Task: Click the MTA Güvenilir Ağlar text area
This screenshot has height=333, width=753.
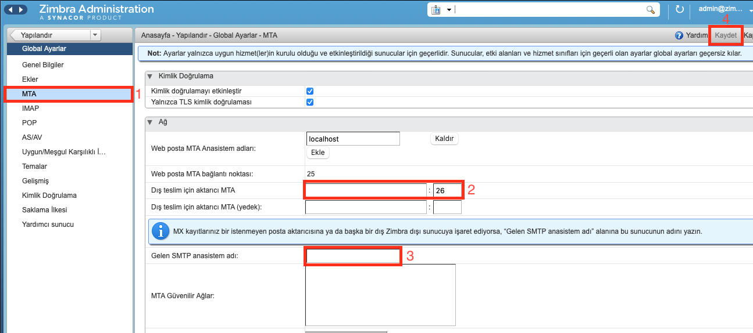Action: [380, 295]
